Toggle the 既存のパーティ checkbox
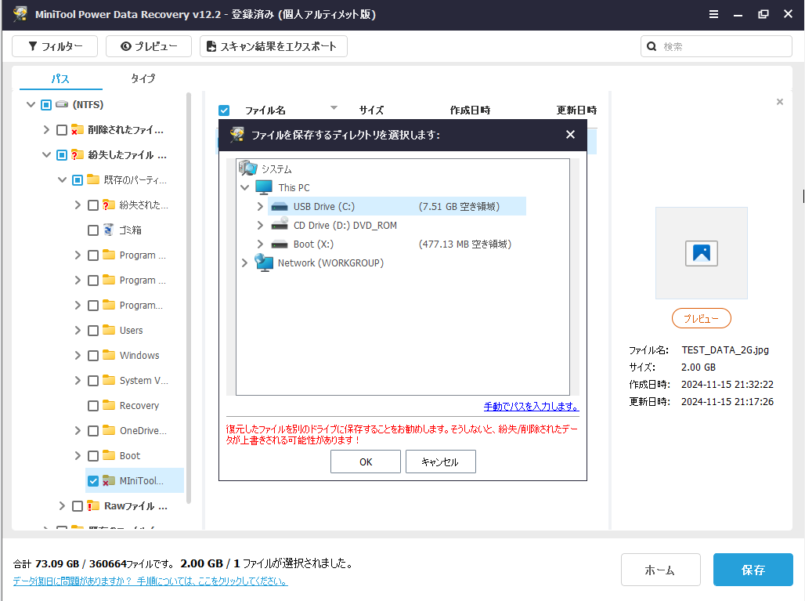This screenshot has width=805, height=601. point(78,180)
